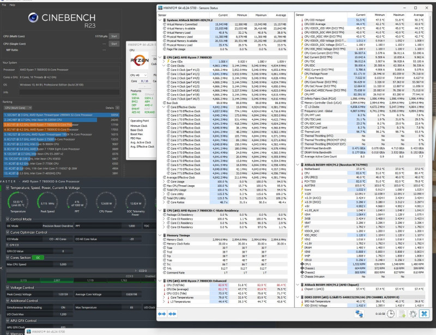
Task: Click the circular icon beside Virtual Memory Committed
Action: pos(165,24)
